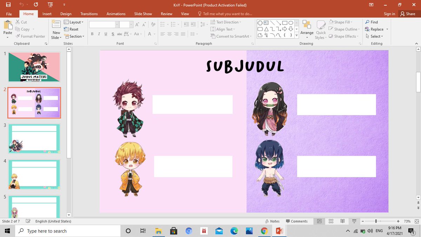Select slide 3 thumbnail

pyautogui.click(x=34, y=138)
